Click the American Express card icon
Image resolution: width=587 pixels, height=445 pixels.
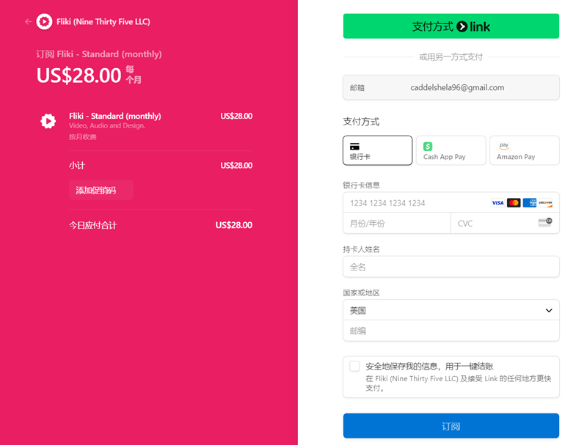pos(530,203)
